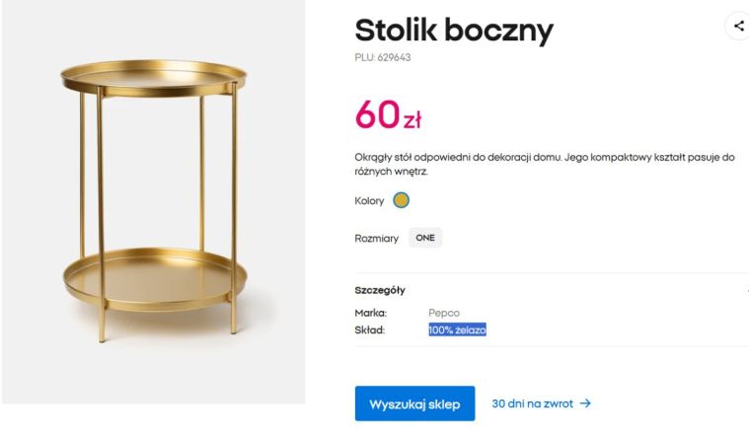Viewport: 749px width, 437px height.
Task: Open the 30 dni na zwrot link
Action: tap(533, 403)
